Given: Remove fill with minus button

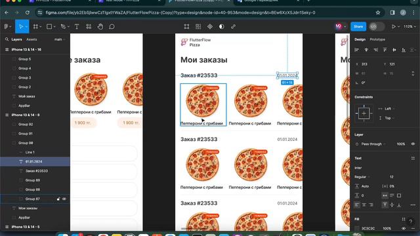Looking at the screenshot, I should [413, 229].
